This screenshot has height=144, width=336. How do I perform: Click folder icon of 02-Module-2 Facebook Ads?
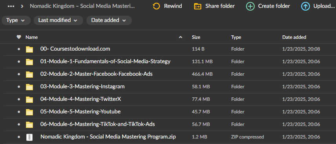[x=29, y=75]
